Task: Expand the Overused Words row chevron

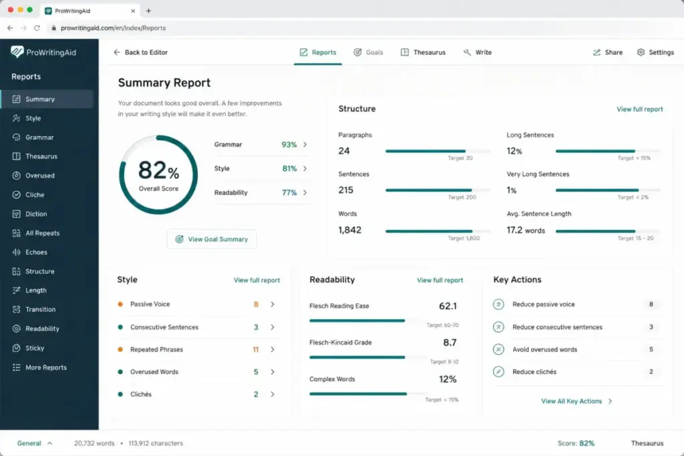Action: (x=273, y=372)
